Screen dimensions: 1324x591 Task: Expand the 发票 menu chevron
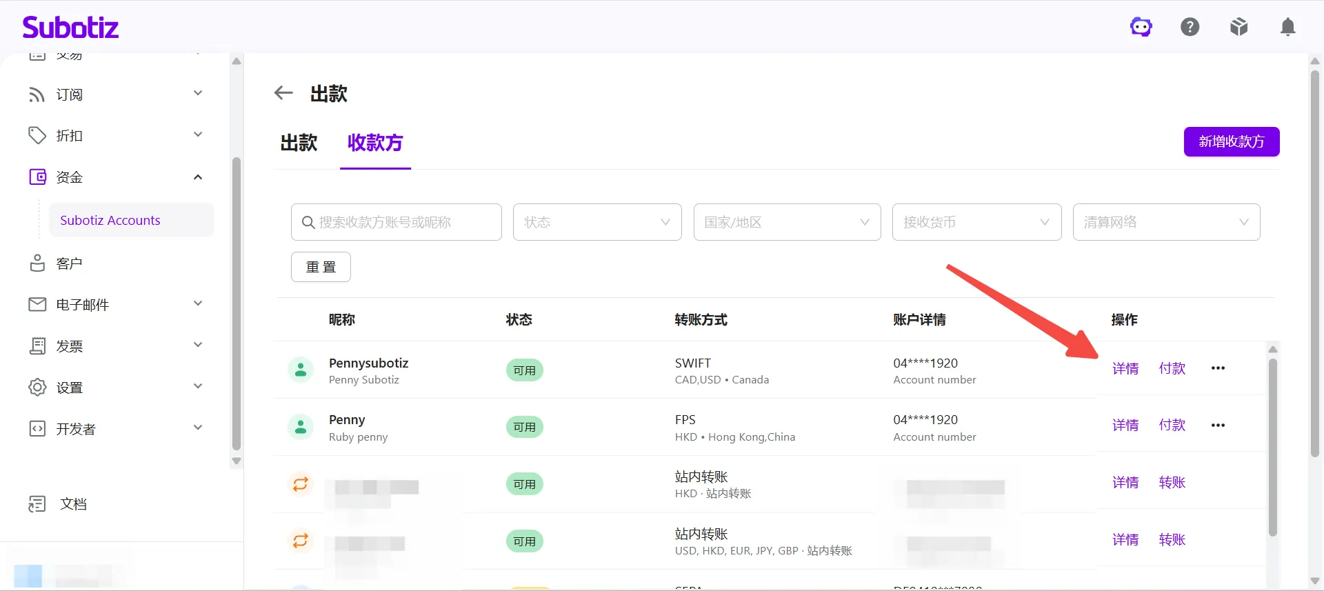click(198, 345)
